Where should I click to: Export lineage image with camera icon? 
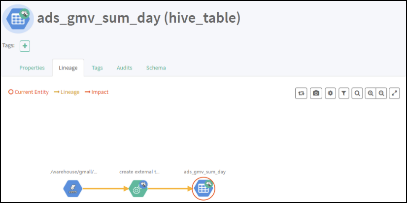pos(316,93)
